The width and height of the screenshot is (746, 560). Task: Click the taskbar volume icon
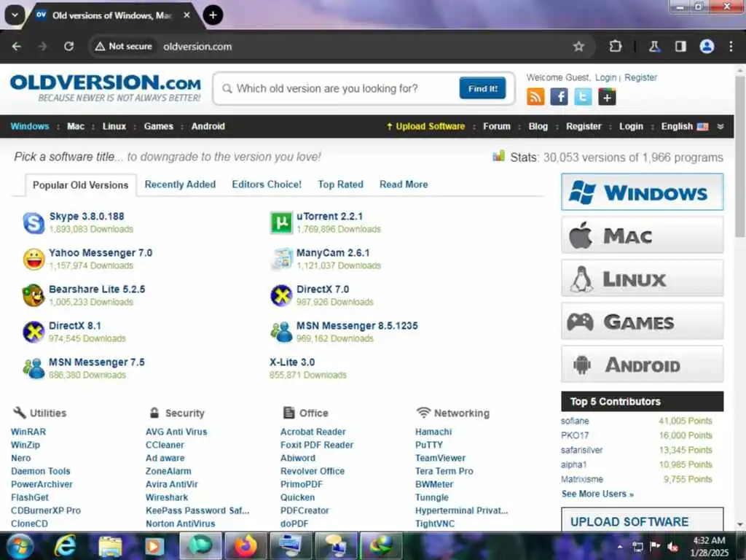pos(673,547)
